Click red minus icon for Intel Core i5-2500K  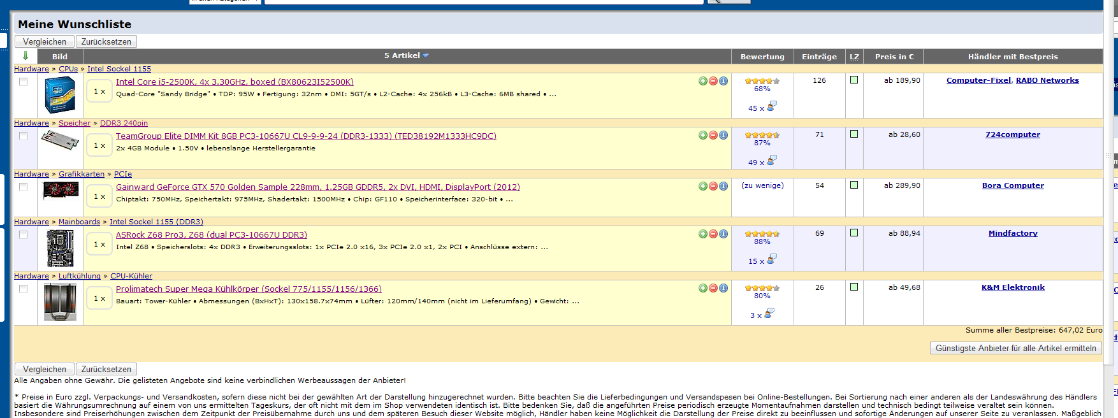click(713, 81)
